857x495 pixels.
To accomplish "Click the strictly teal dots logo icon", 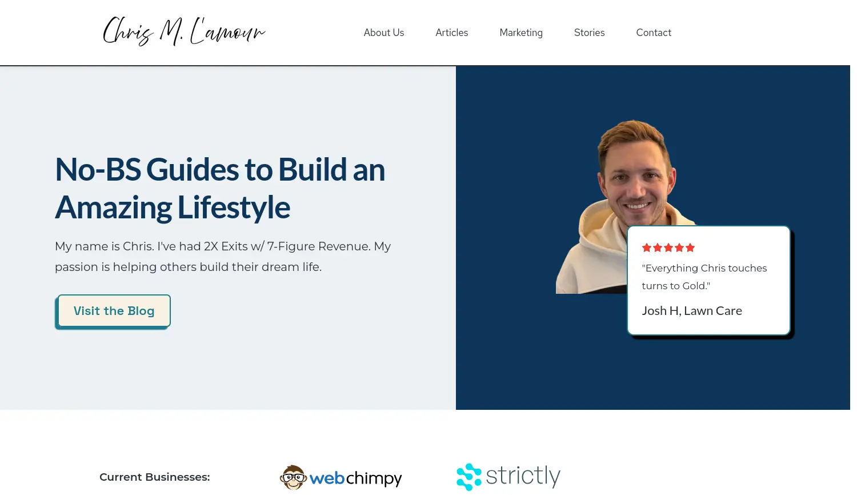I will [469, 477].
